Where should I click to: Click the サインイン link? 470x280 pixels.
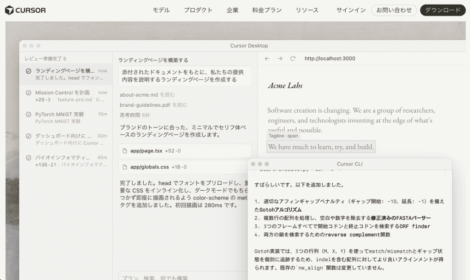[x=351, y=10]
